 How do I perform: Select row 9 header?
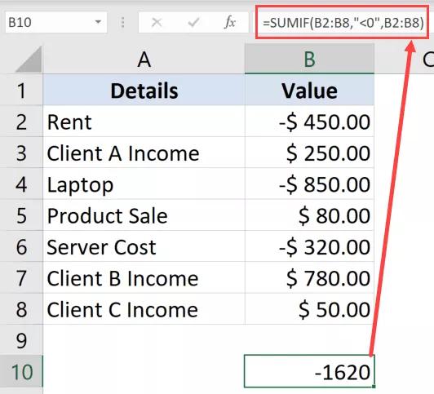(21, 340)
